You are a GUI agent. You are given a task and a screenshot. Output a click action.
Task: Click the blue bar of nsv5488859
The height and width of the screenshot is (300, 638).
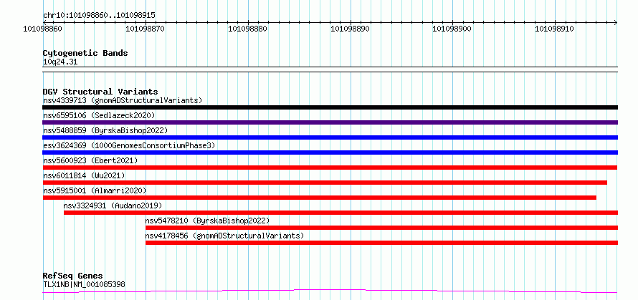(330, 137)
